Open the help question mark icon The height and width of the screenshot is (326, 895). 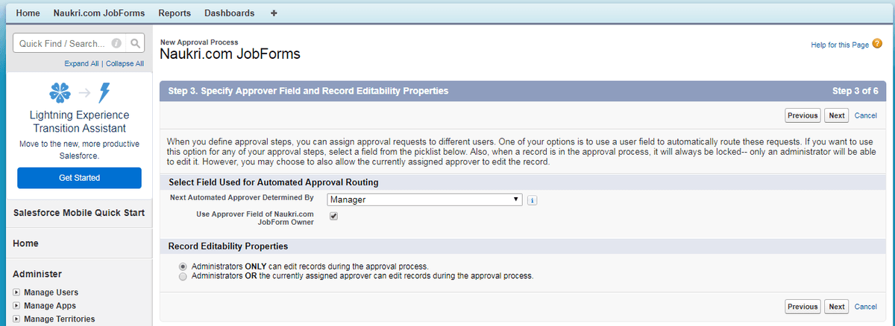pyautogui.click(x=877, y=45)
